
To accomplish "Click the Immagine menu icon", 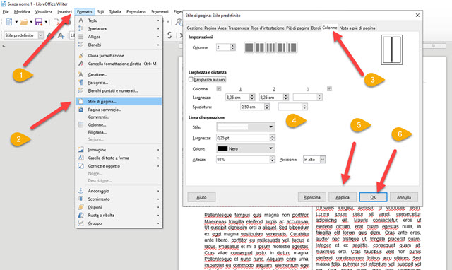I will pos(81,150).
